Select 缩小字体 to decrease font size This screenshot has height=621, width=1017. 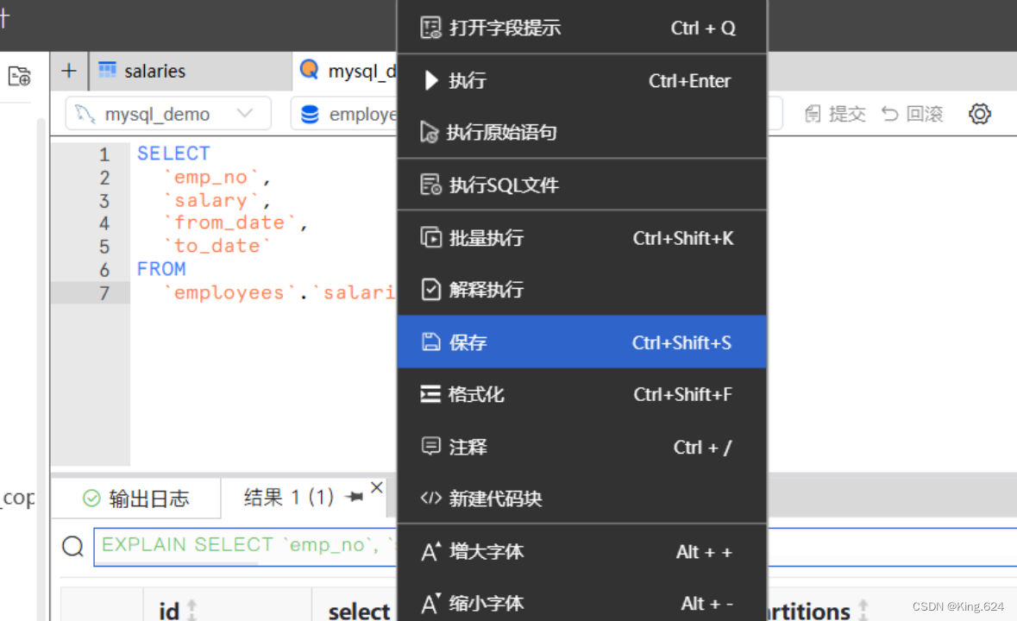(581, 604)
